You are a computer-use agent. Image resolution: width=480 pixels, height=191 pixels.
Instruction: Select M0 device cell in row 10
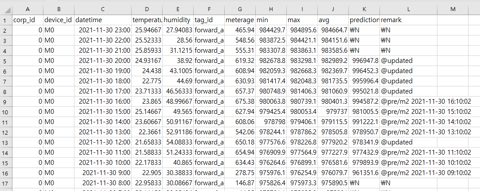click(59, 111)
